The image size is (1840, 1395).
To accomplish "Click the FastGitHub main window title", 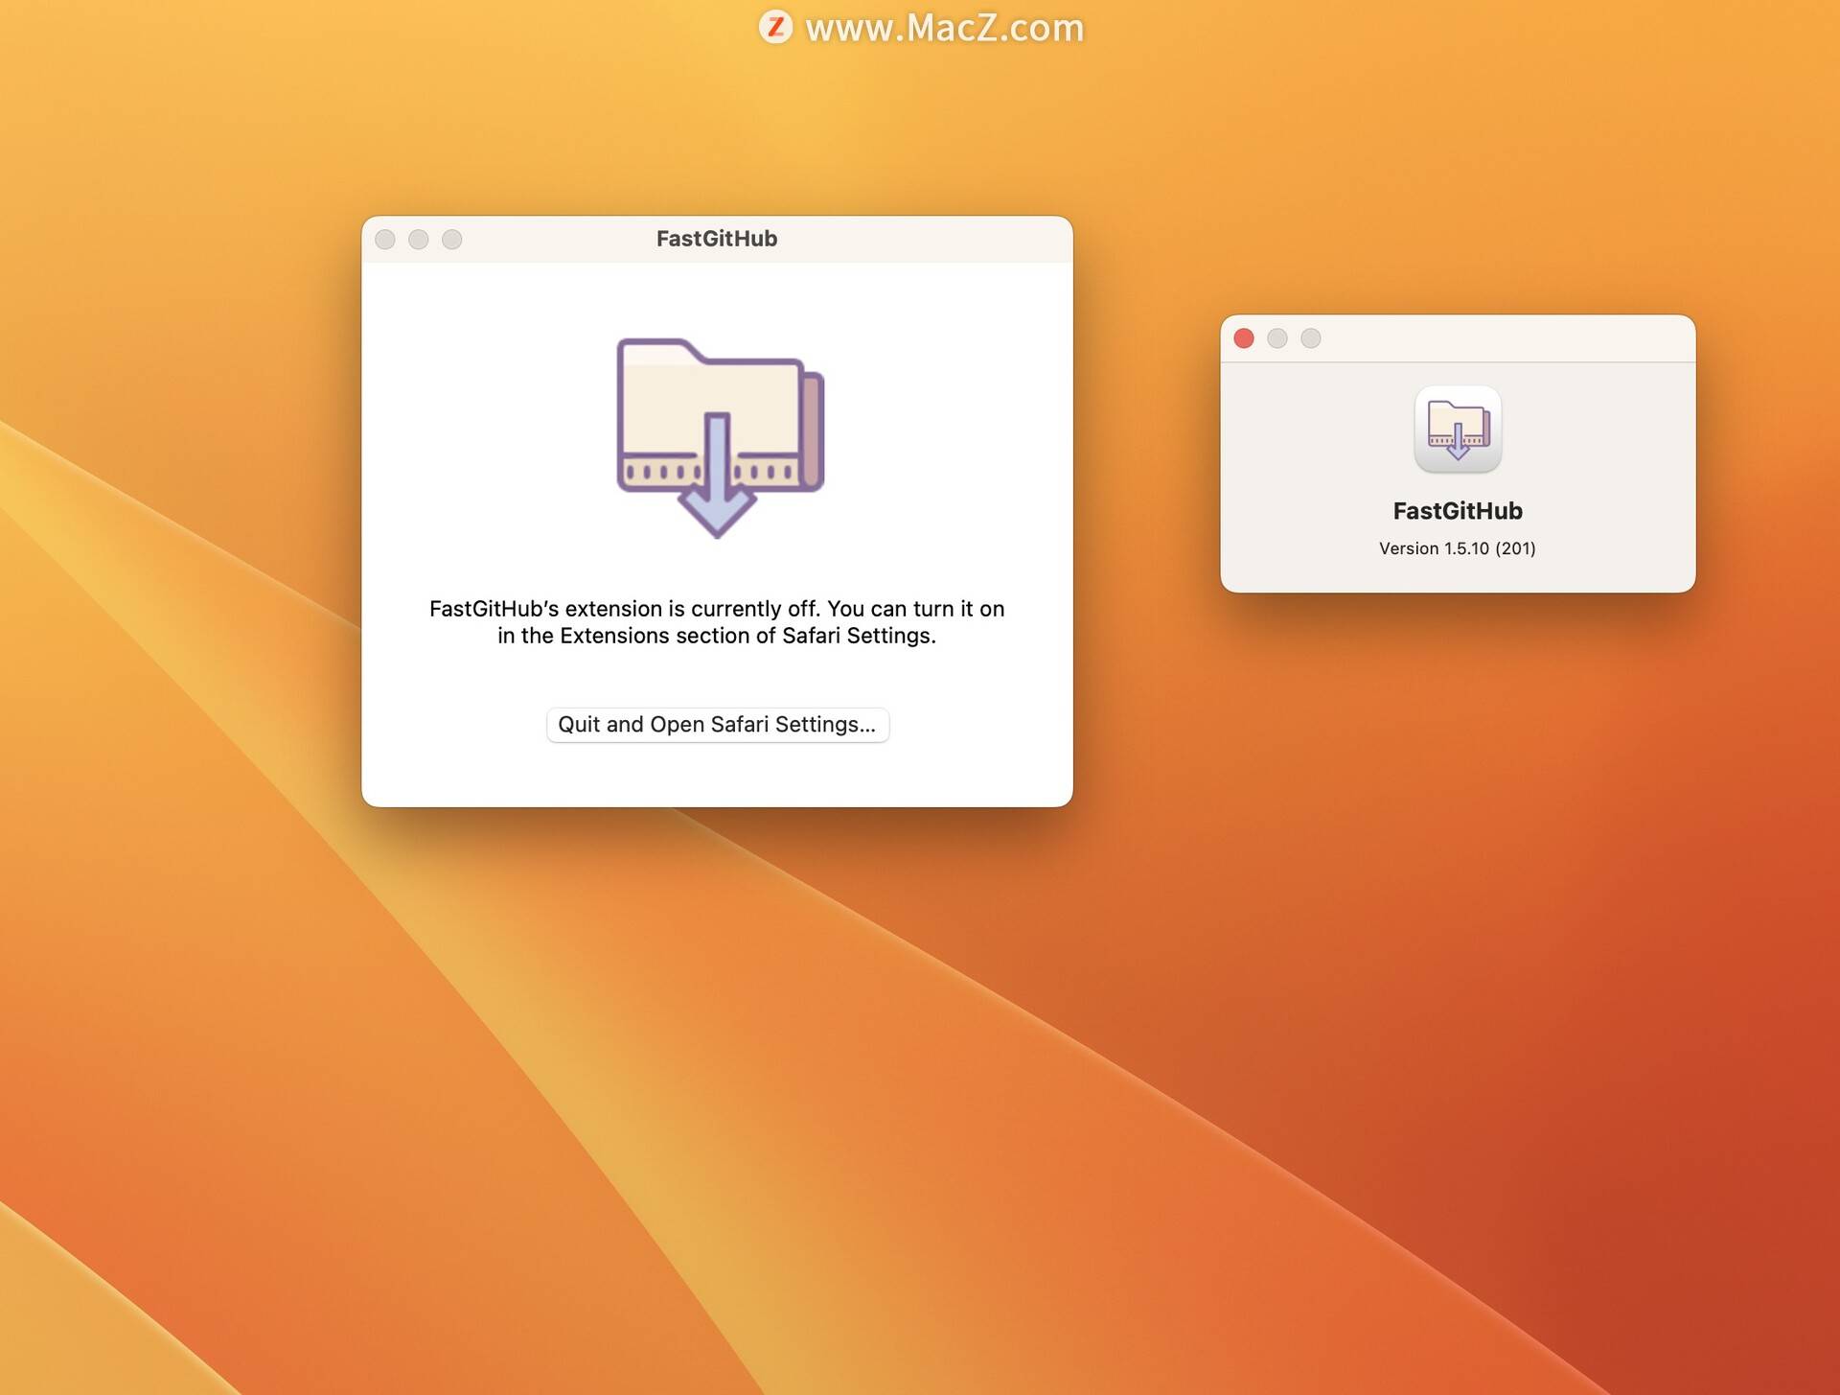I will coord(717,239).
